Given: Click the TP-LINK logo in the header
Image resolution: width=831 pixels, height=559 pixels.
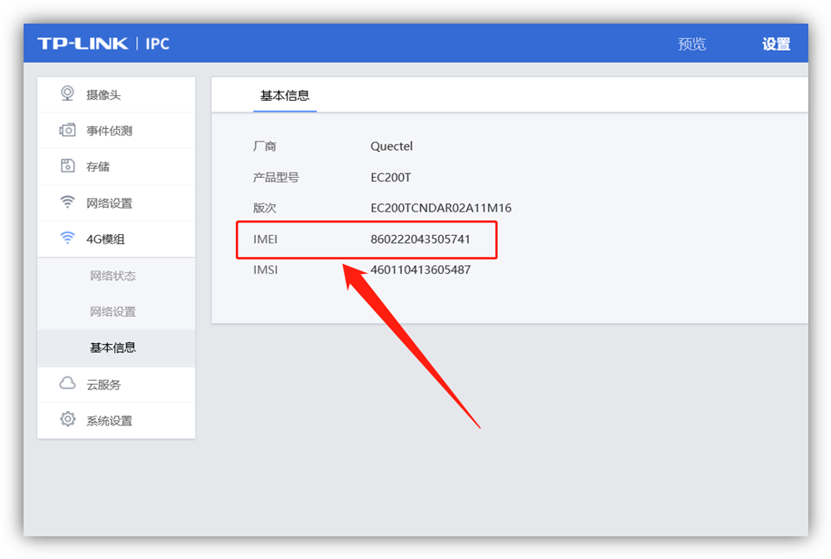Looking at the screenshot, I should click(x=83, y=44).
